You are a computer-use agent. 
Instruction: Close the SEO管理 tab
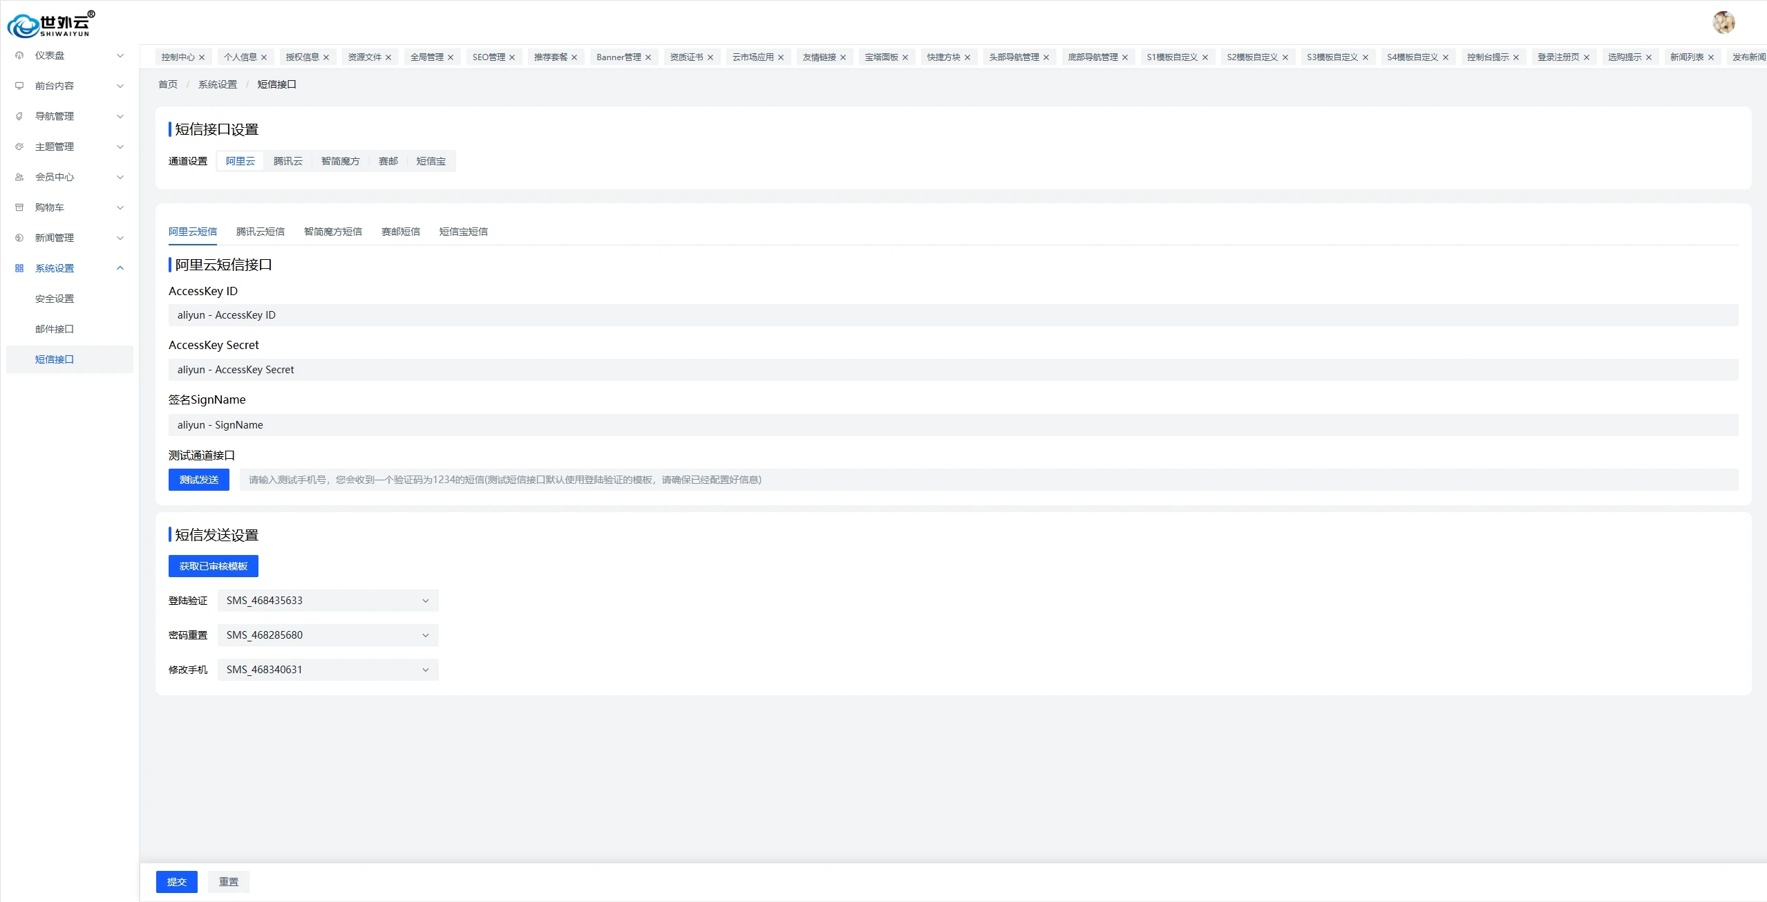512,57
